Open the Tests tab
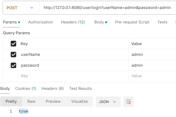Screen dimensions: 176x117 point(162,22)
